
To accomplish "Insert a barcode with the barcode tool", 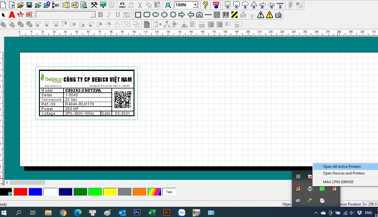I will point(226,15).
